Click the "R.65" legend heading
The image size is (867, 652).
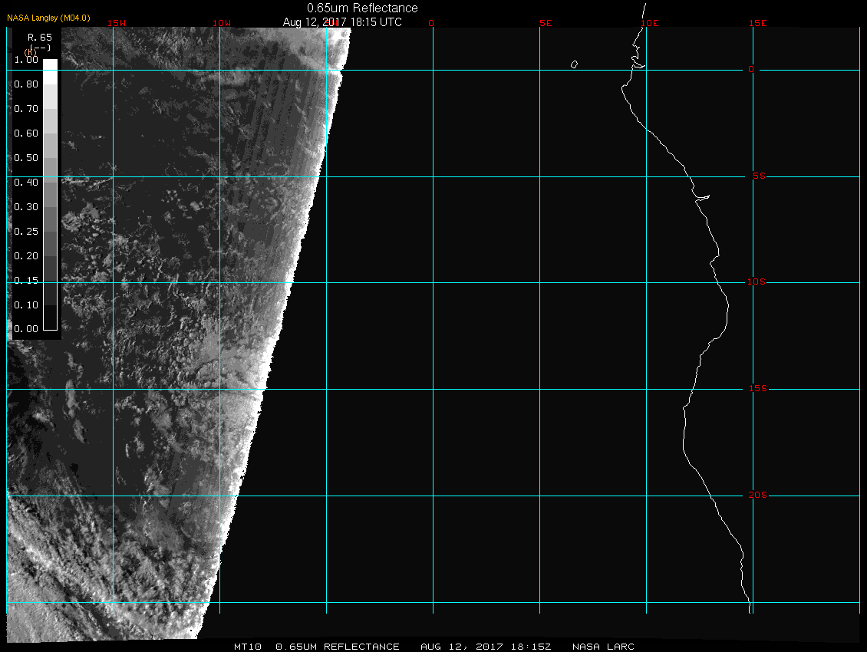coord(40,37)
